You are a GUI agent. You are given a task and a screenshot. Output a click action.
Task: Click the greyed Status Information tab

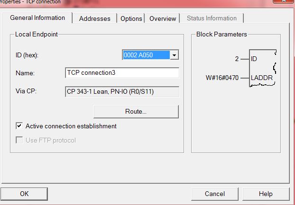click(x=212, y=18)
